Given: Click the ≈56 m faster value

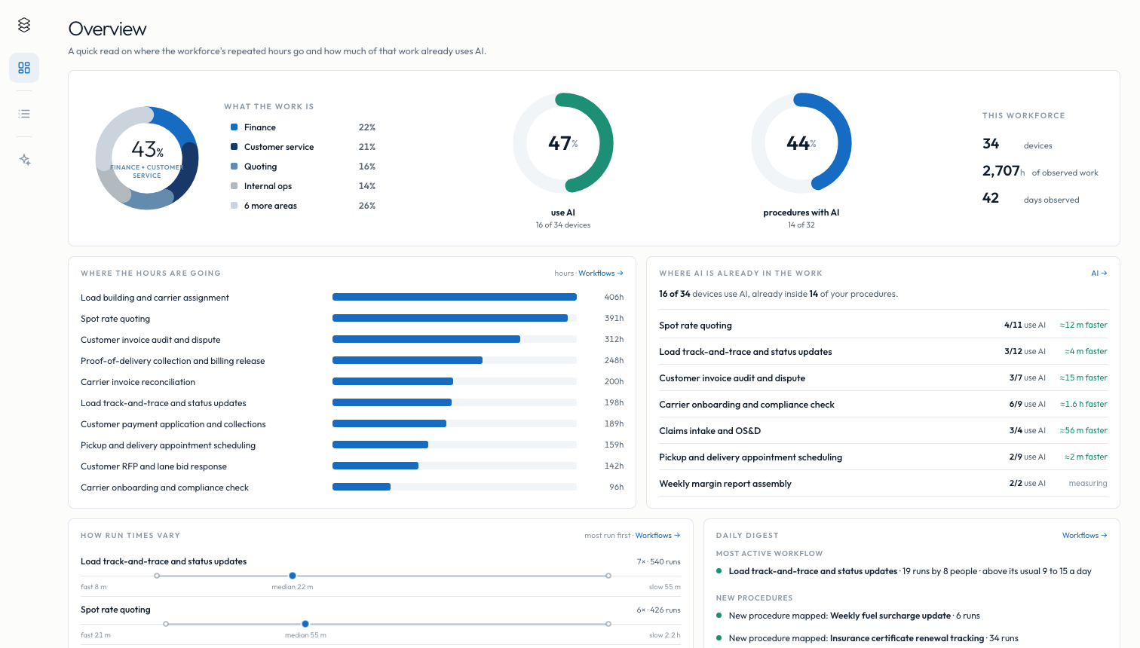Looking at the screenshot, I should (x=1083, y=431).
